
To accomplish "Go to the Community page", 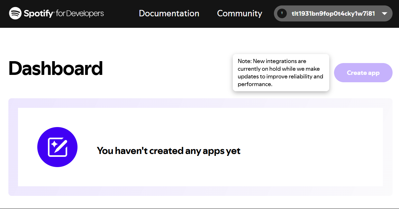I will click(x=240, y=13).
